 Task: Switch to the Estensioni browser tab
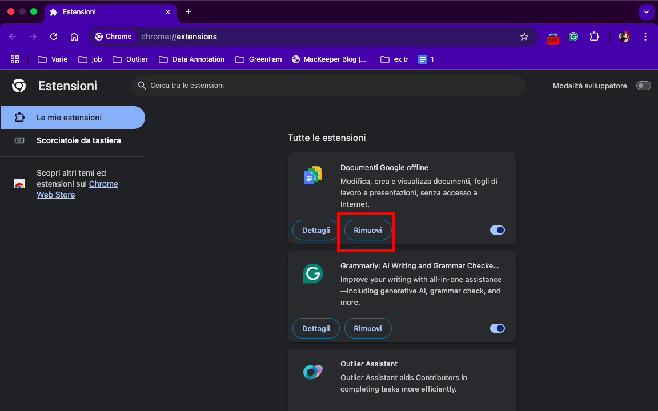click(x=111, y=12)
